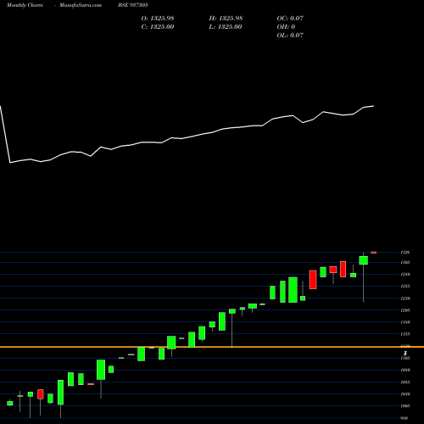Click the 'OL: 0.07' reading

pos(290,36)
